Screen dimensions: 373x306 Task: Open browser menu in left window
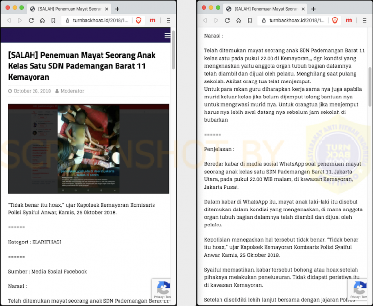pyautogui.click(x=168, y=21)
